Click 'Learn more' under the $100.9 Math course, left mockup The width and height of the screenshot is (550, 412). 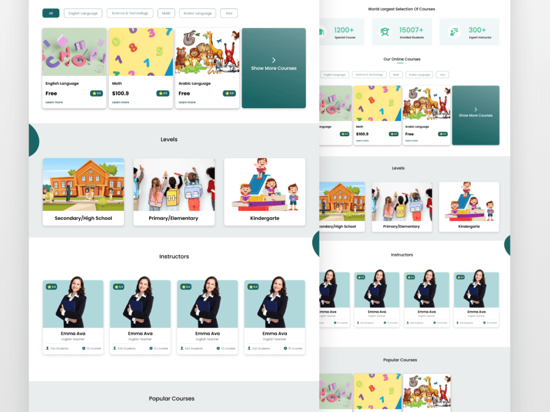tap(120, 102)
